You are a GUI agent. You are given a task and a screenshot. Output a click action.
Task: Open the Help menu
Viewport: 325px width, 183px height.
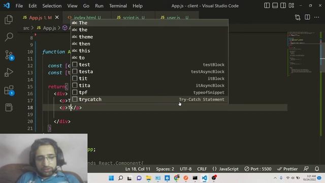pyautogui.click(x=138, y=6)
